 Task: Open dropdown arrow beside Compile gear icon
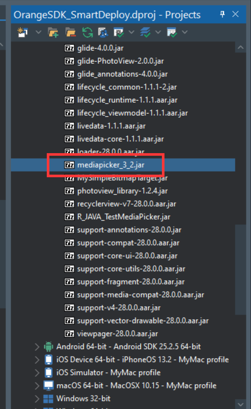coord(131,32)
